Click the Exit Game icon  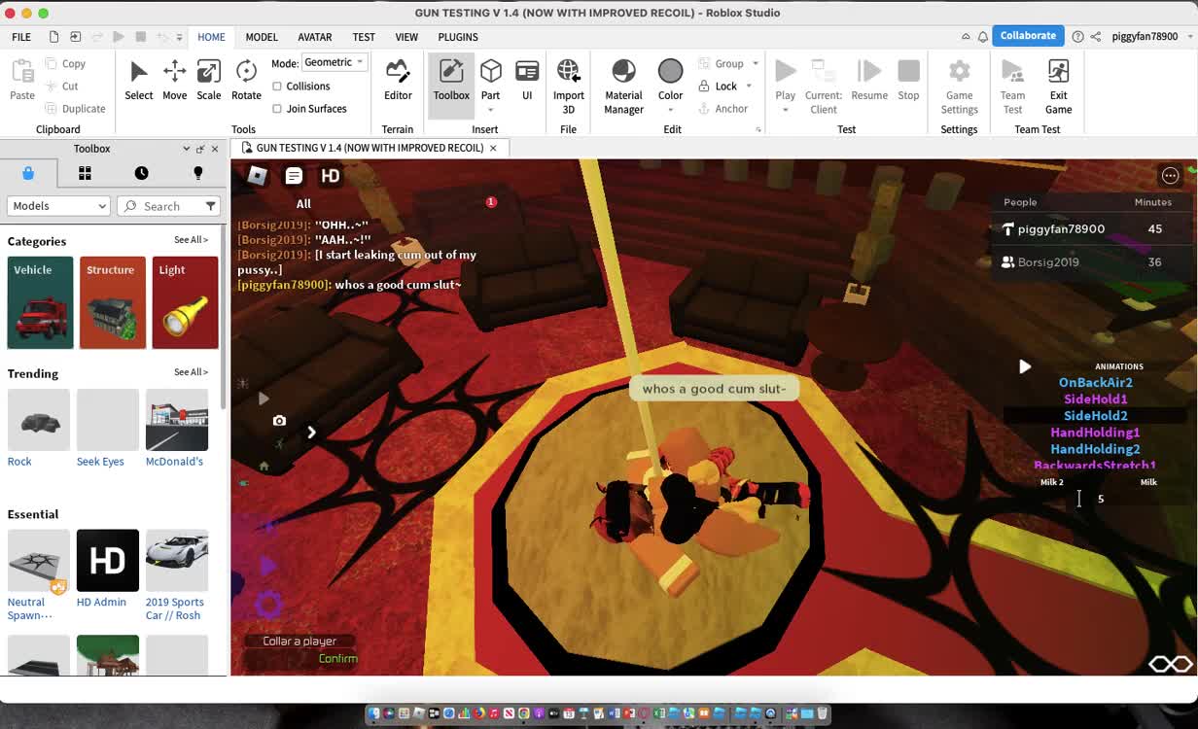coord(1058,80)
